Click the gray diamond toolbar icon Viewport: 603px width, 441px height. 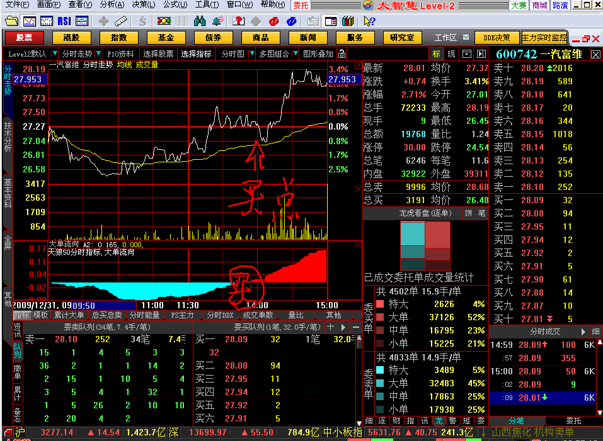click(x=256, y=21)
